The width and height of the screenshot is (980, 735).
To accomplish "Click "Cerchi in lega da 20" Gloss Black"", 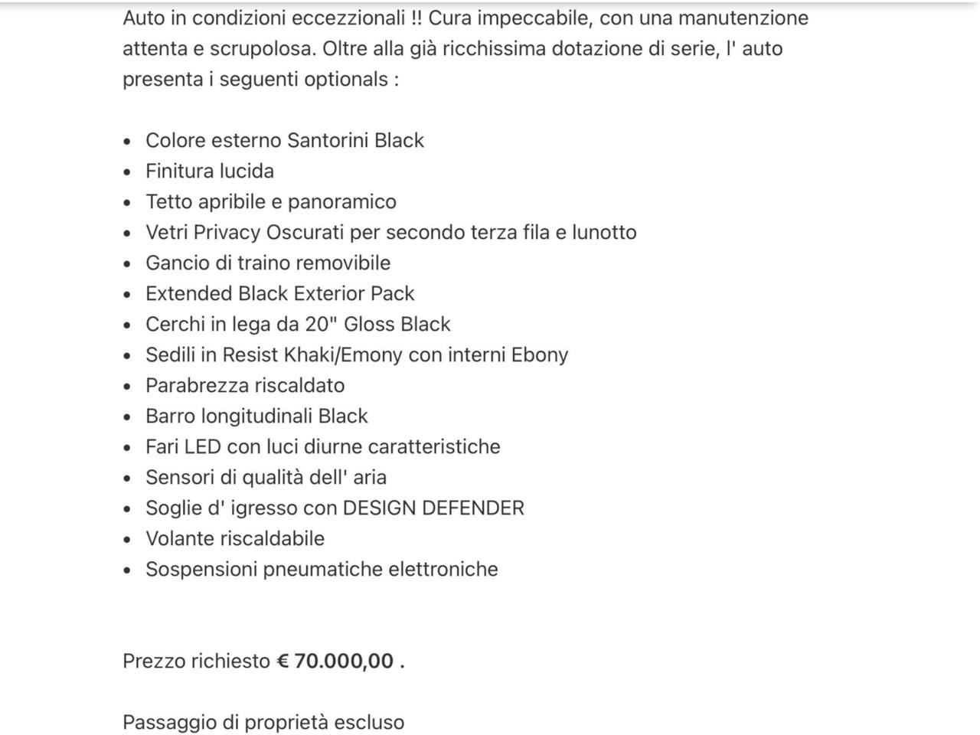I will [x=298, y=325].
